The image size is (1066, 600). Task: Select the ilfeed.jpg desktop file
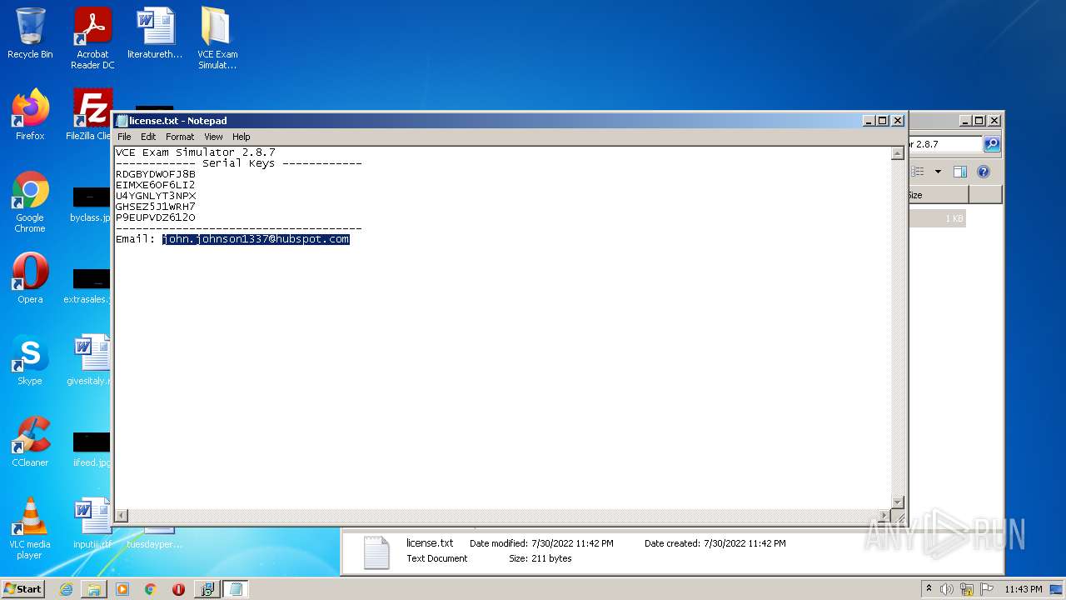coord(92,450)
